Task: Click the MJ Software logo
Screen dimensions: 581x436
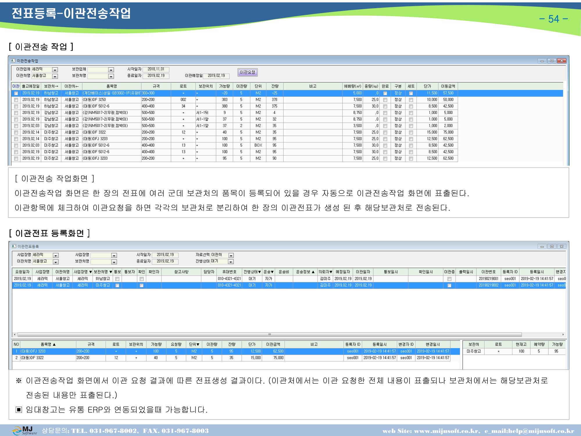Action: [x=25, y=430]
